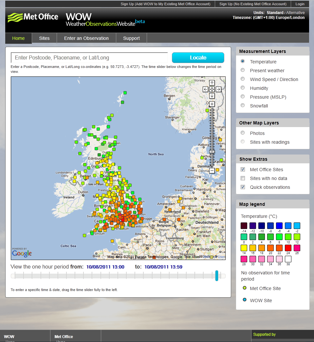The image size is (314, 342).
Task: Click the time period slider handle
Action: point(217,275)
